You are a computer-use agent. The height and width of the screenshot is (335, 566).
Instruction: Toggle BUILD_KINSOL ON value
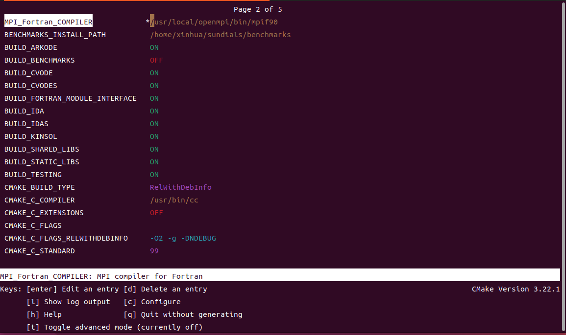coord(154,136)
